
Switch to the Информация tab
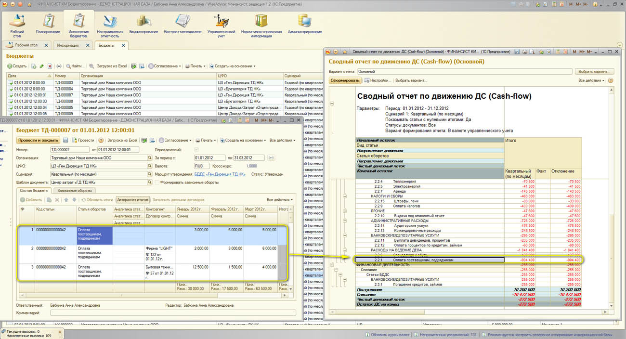(68, 45)
